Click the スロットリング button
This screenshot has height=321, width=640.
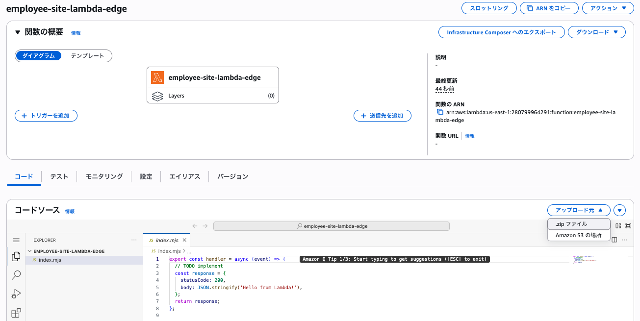pyautogui.click(x=489, y=8)
